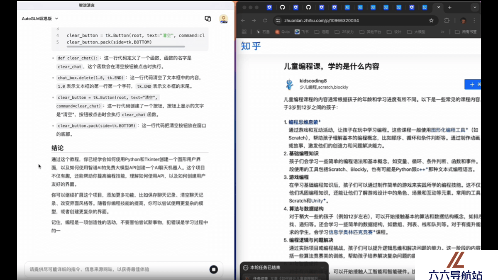Show more bookmarks via the >> chevron

[x=442, y=32]
